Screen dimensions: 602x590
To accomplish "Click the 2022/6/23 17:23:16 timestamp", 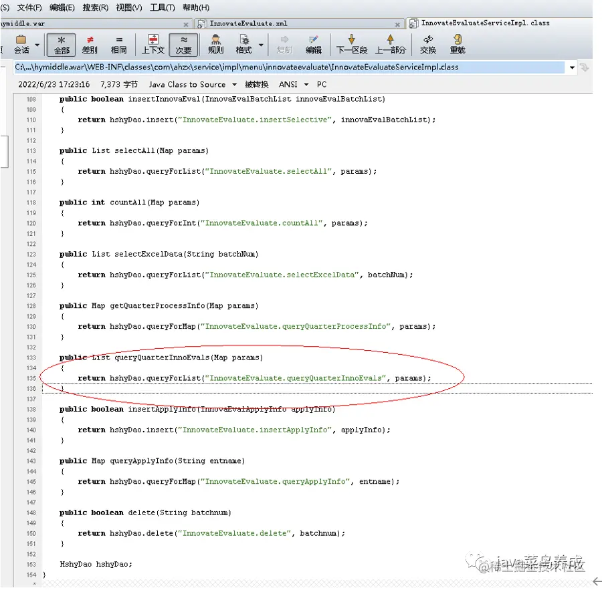I will click(x=54, y=84).
